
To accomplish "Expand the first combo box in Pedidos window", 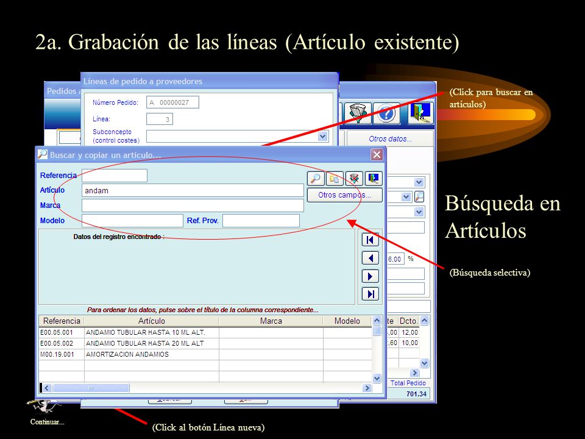I will 419,182.
